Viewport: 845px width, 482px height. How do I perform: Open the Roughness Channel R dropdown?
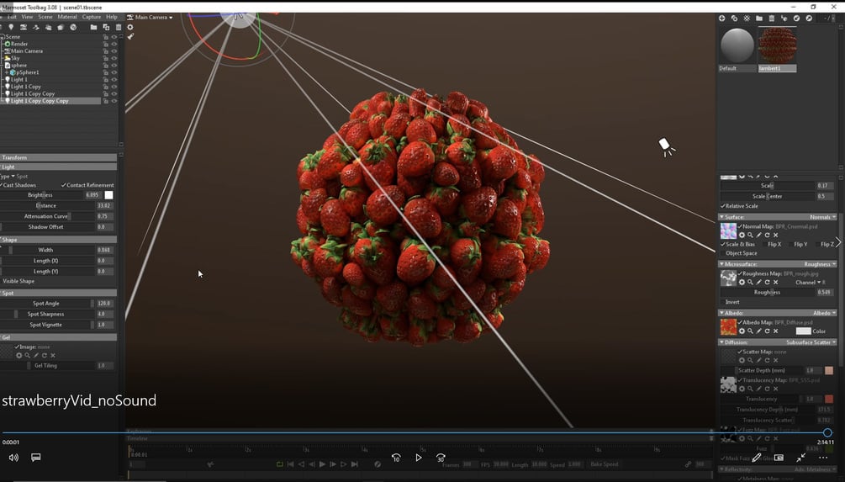pos(811,282)
